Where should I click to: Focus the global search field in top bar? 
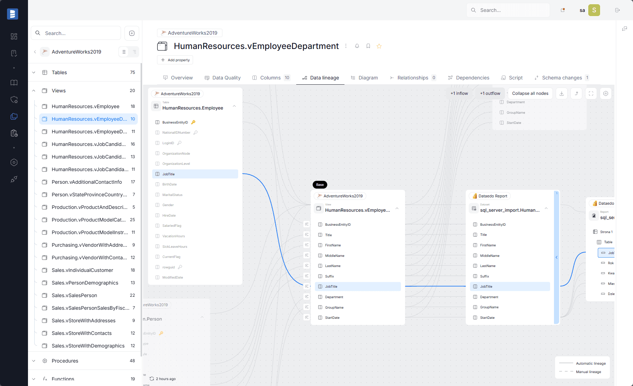click(508, 10)
